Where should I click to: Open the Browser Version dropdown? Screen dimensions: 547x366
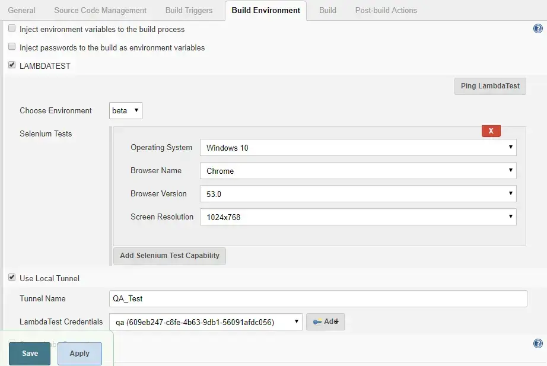357,193
